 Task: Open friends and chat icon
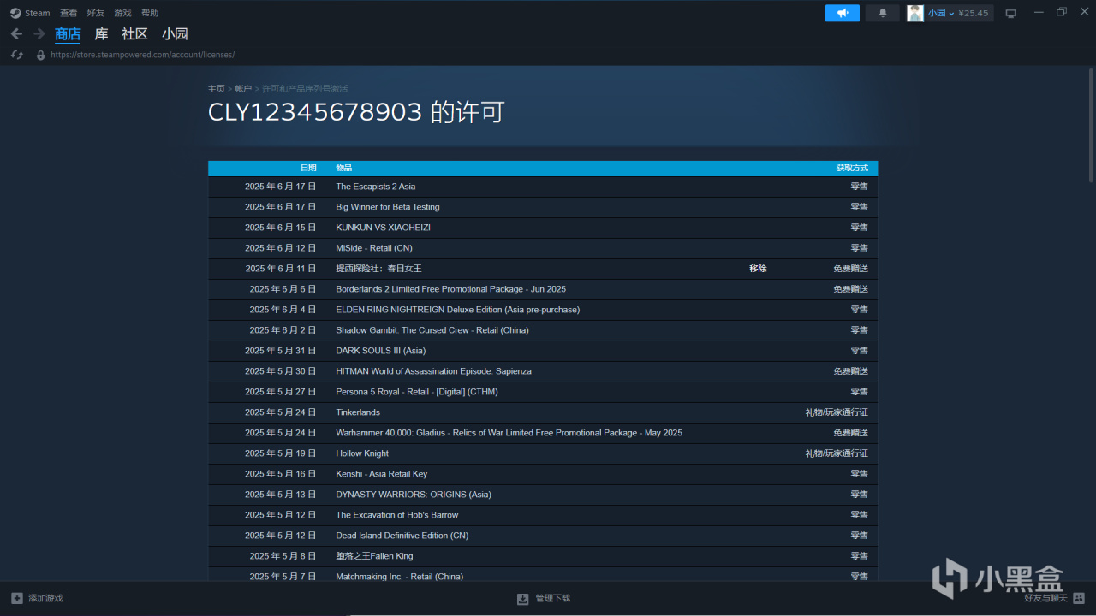coord(1078,598)
